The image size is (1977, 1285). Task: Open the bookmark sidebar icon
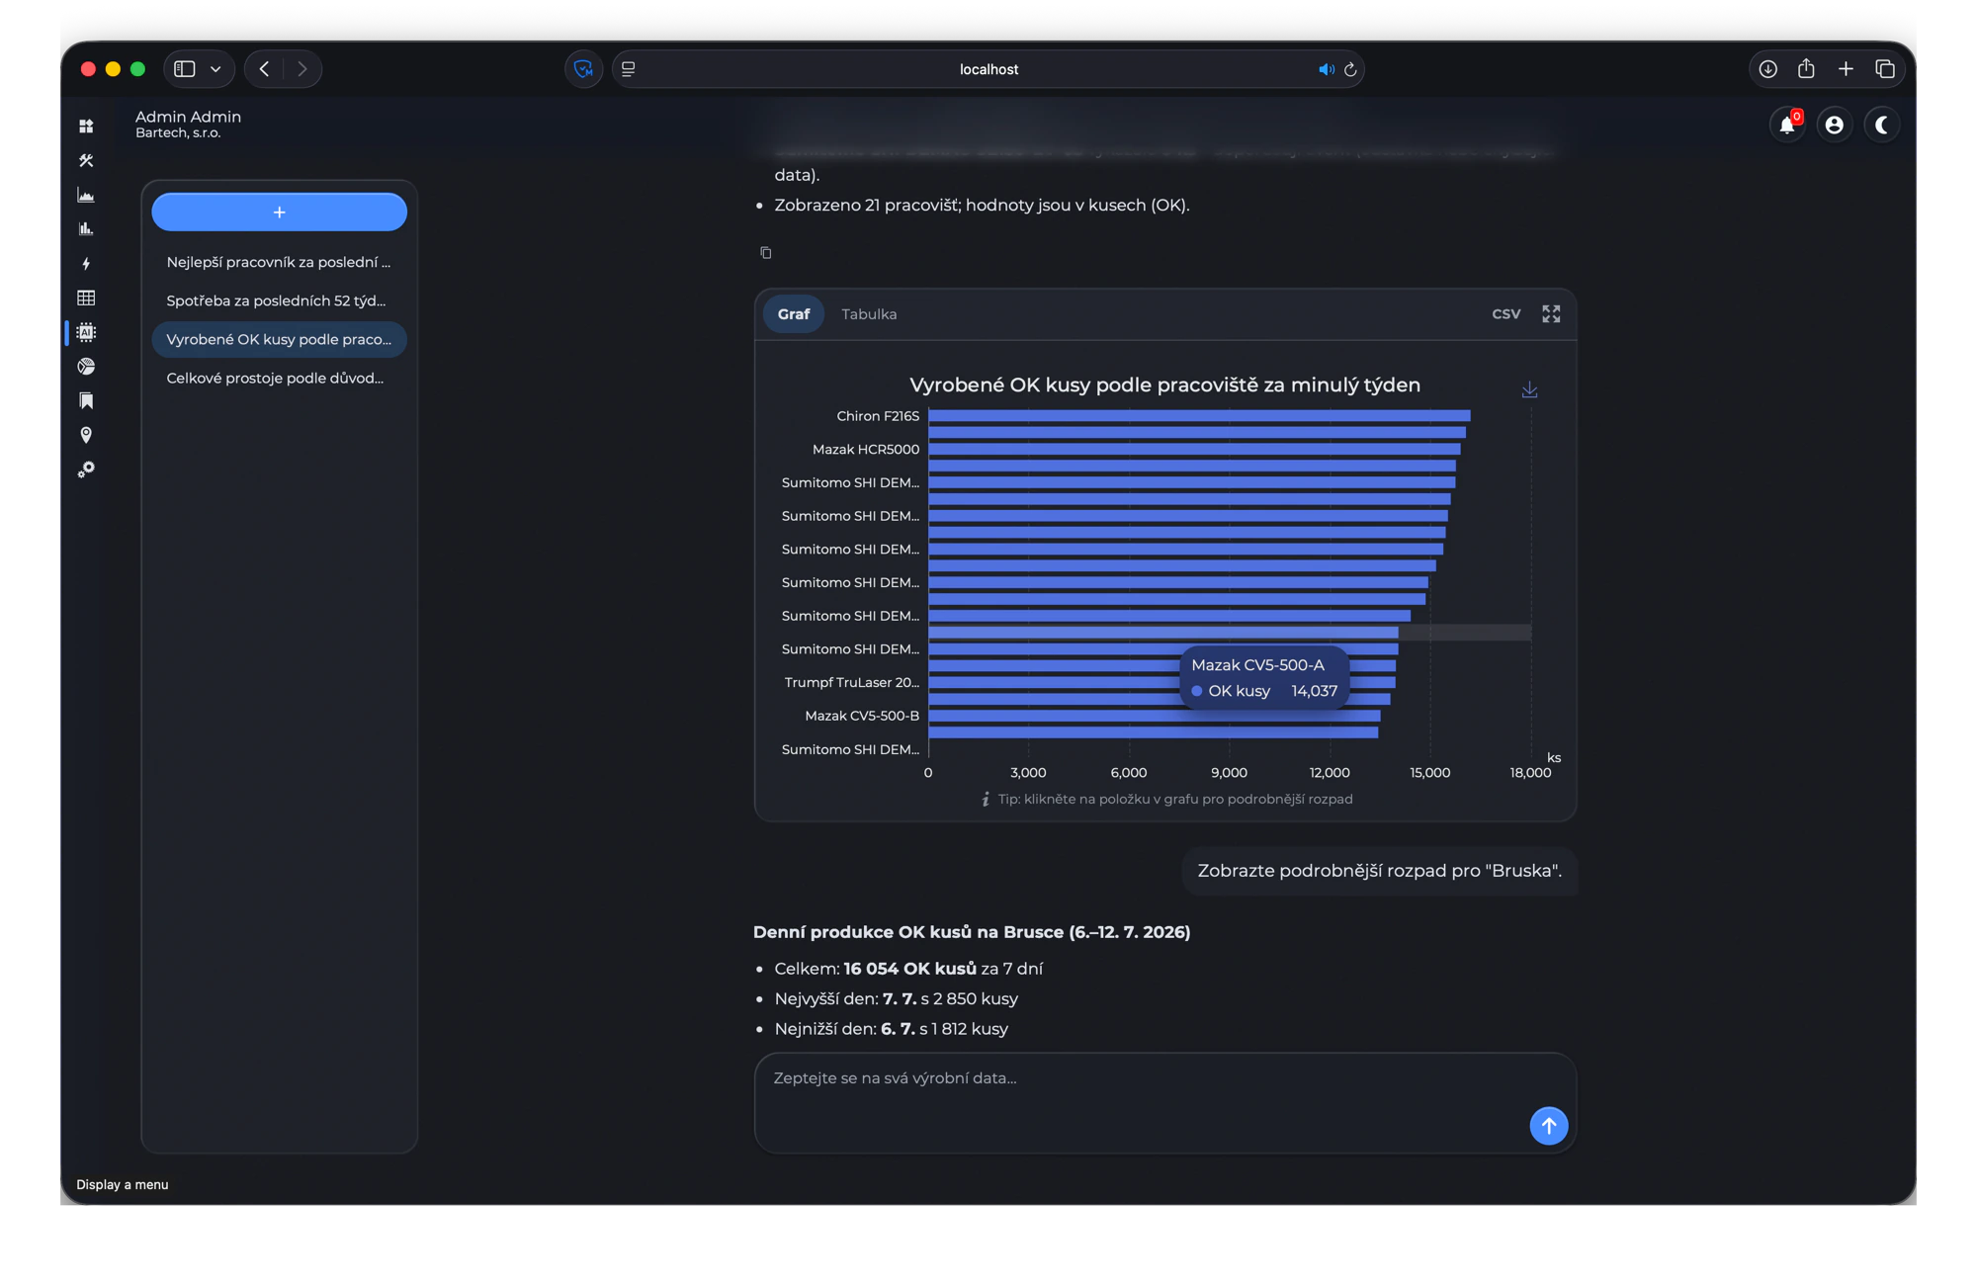(86, 400)
